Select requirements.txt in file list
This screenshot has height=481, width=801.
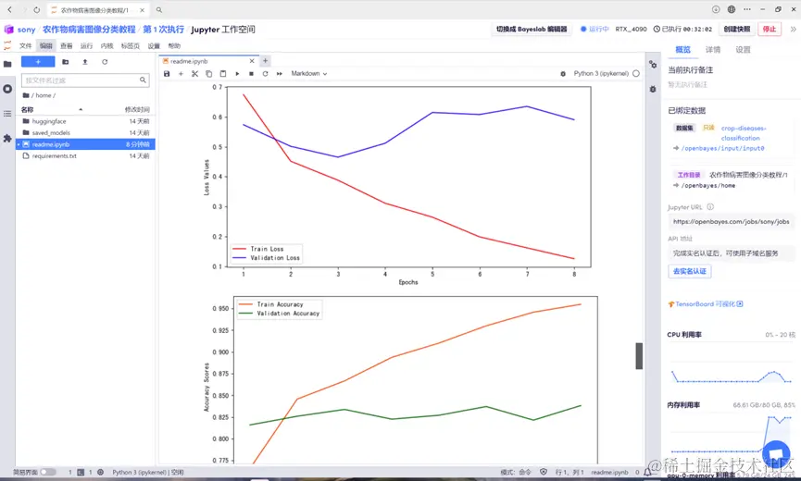click(x=85, y=156)
